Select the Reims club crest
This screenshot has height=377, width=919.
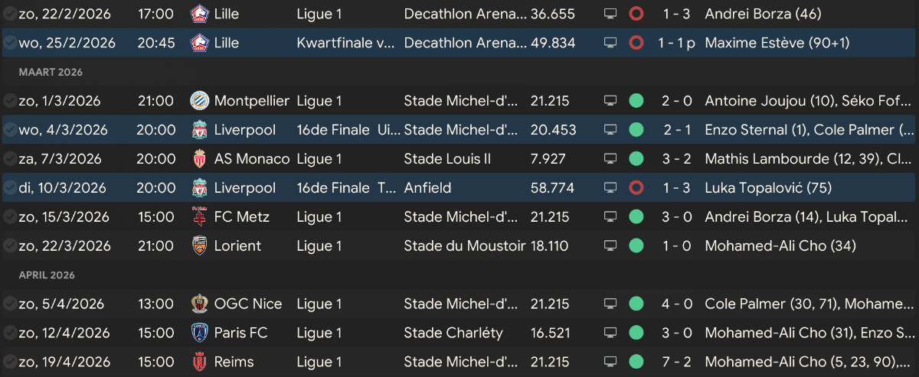[199, 362]
